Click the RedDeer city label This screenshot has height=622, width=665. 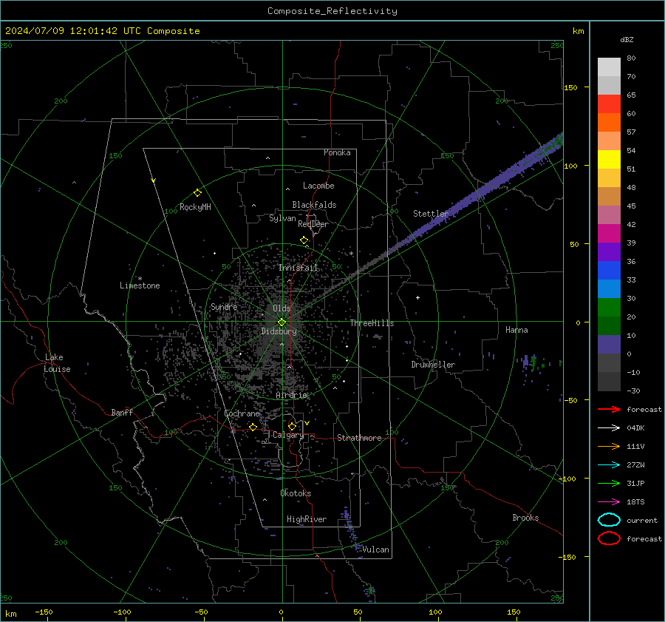click(x=313, y=224)
